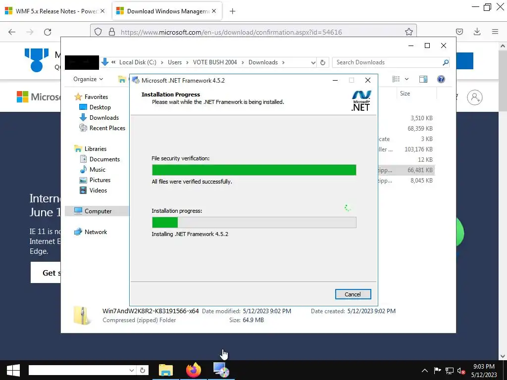Click the change your view icon
The image size is (507, 380).
[396, 79]
